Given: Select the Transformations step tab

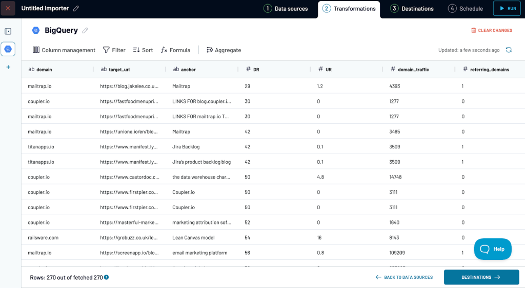Looking at the screenshot, I should (x=349, y=9).
